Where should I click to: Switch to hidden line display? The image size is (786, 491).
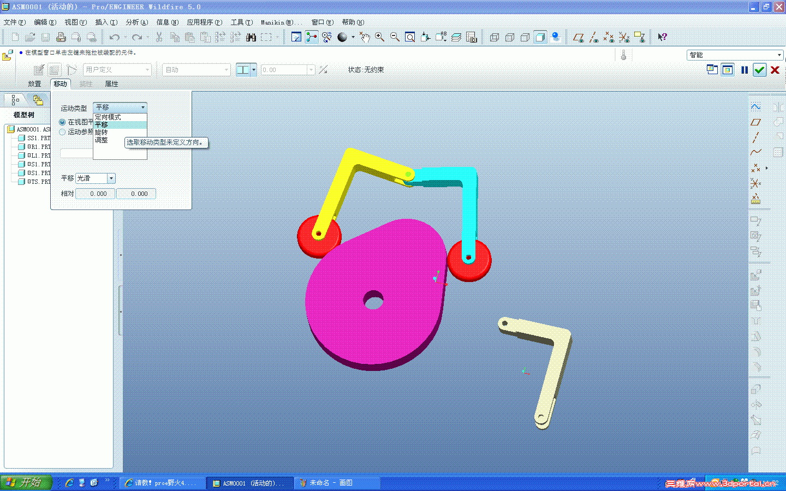[x=510, y=37]
